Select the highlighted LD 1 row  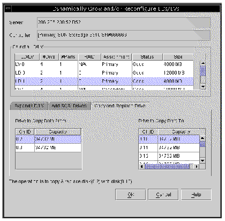click(x=104, y=82)
